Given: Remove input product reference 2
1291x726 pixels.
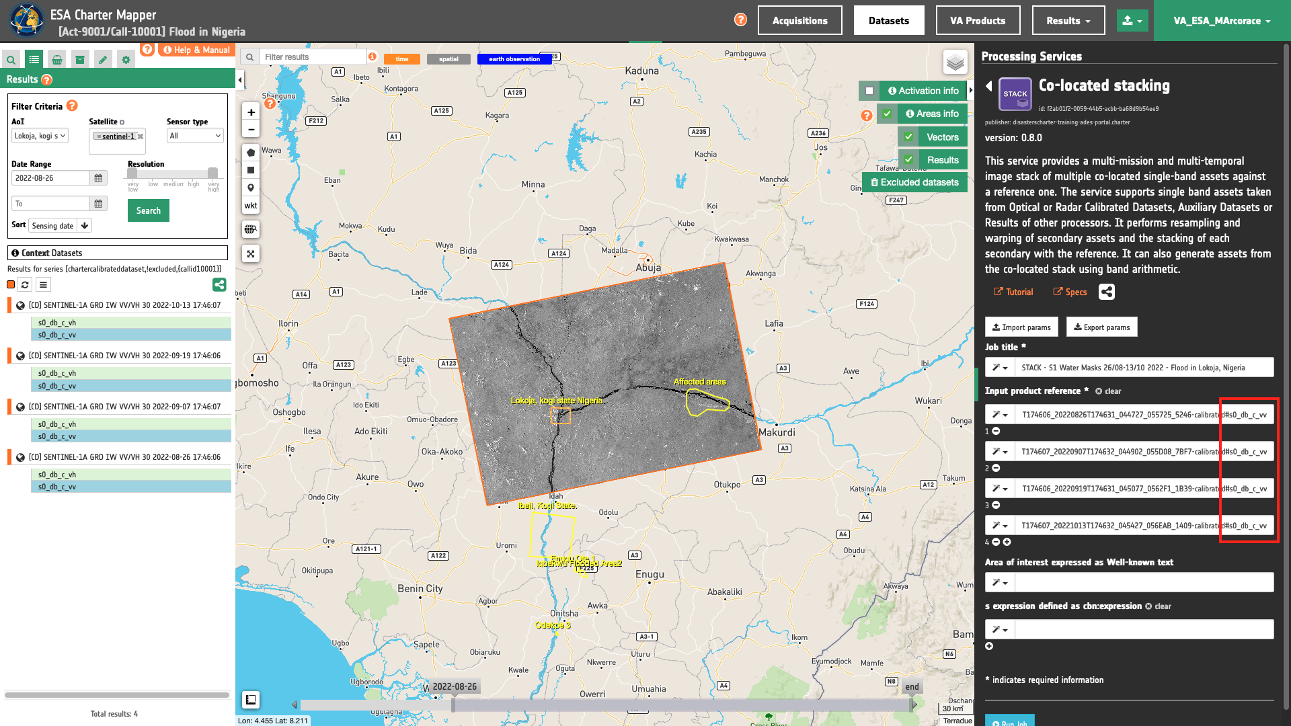Looking at the screenshot, I should click(x=996, y=469).
